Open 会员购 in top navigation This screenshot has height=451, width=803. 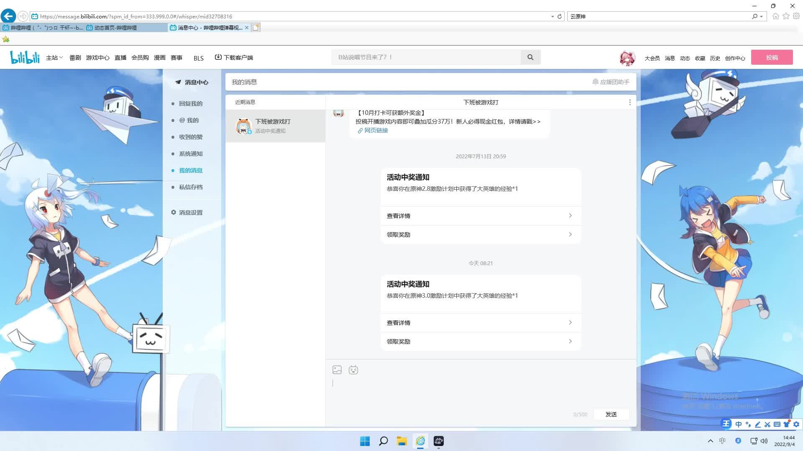coord(140,58)
